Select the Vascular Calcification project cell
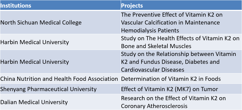The height and width of the screenshot is (110, 242). 181,22
